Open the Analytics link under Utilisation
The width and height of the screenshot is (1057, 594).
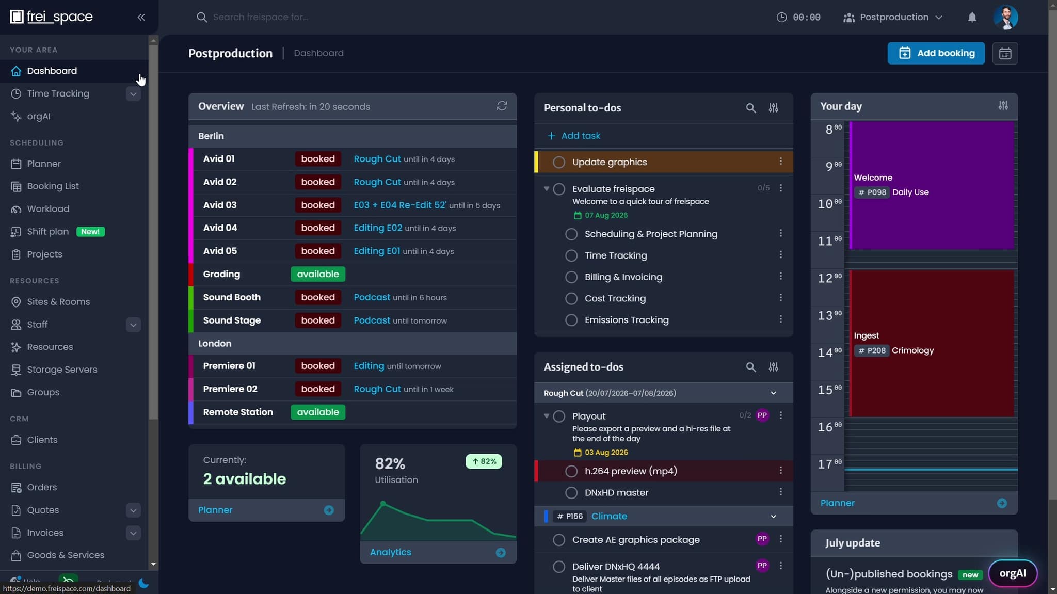coord(390,552)
